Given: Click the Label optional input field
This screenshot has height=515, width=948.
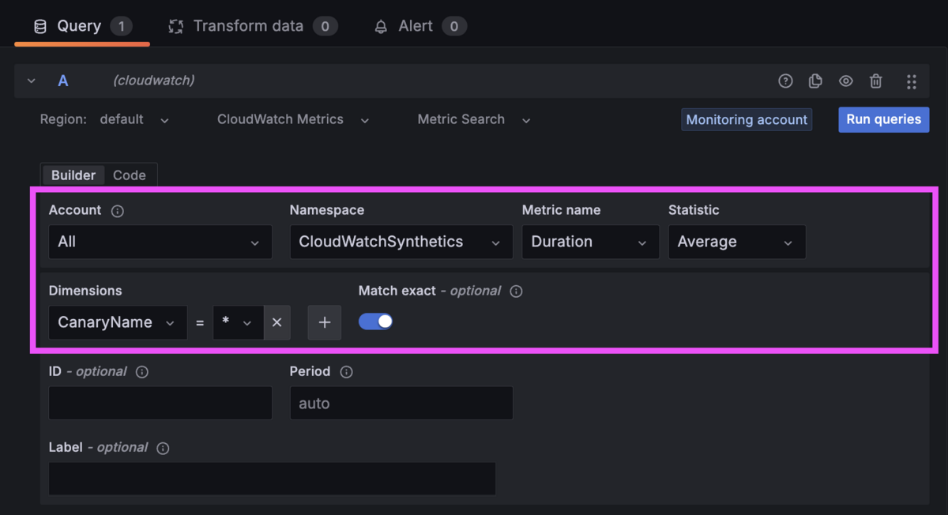Looking at the screenshot, I should (272, 479).
